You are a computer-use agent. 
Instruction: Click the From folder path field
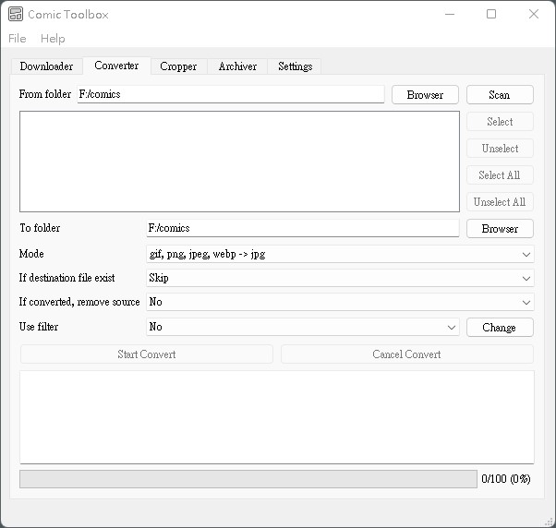231,94
